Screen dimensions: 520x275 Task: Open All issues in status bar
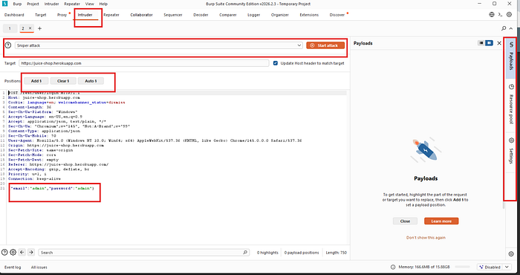(x=39, y=267)
